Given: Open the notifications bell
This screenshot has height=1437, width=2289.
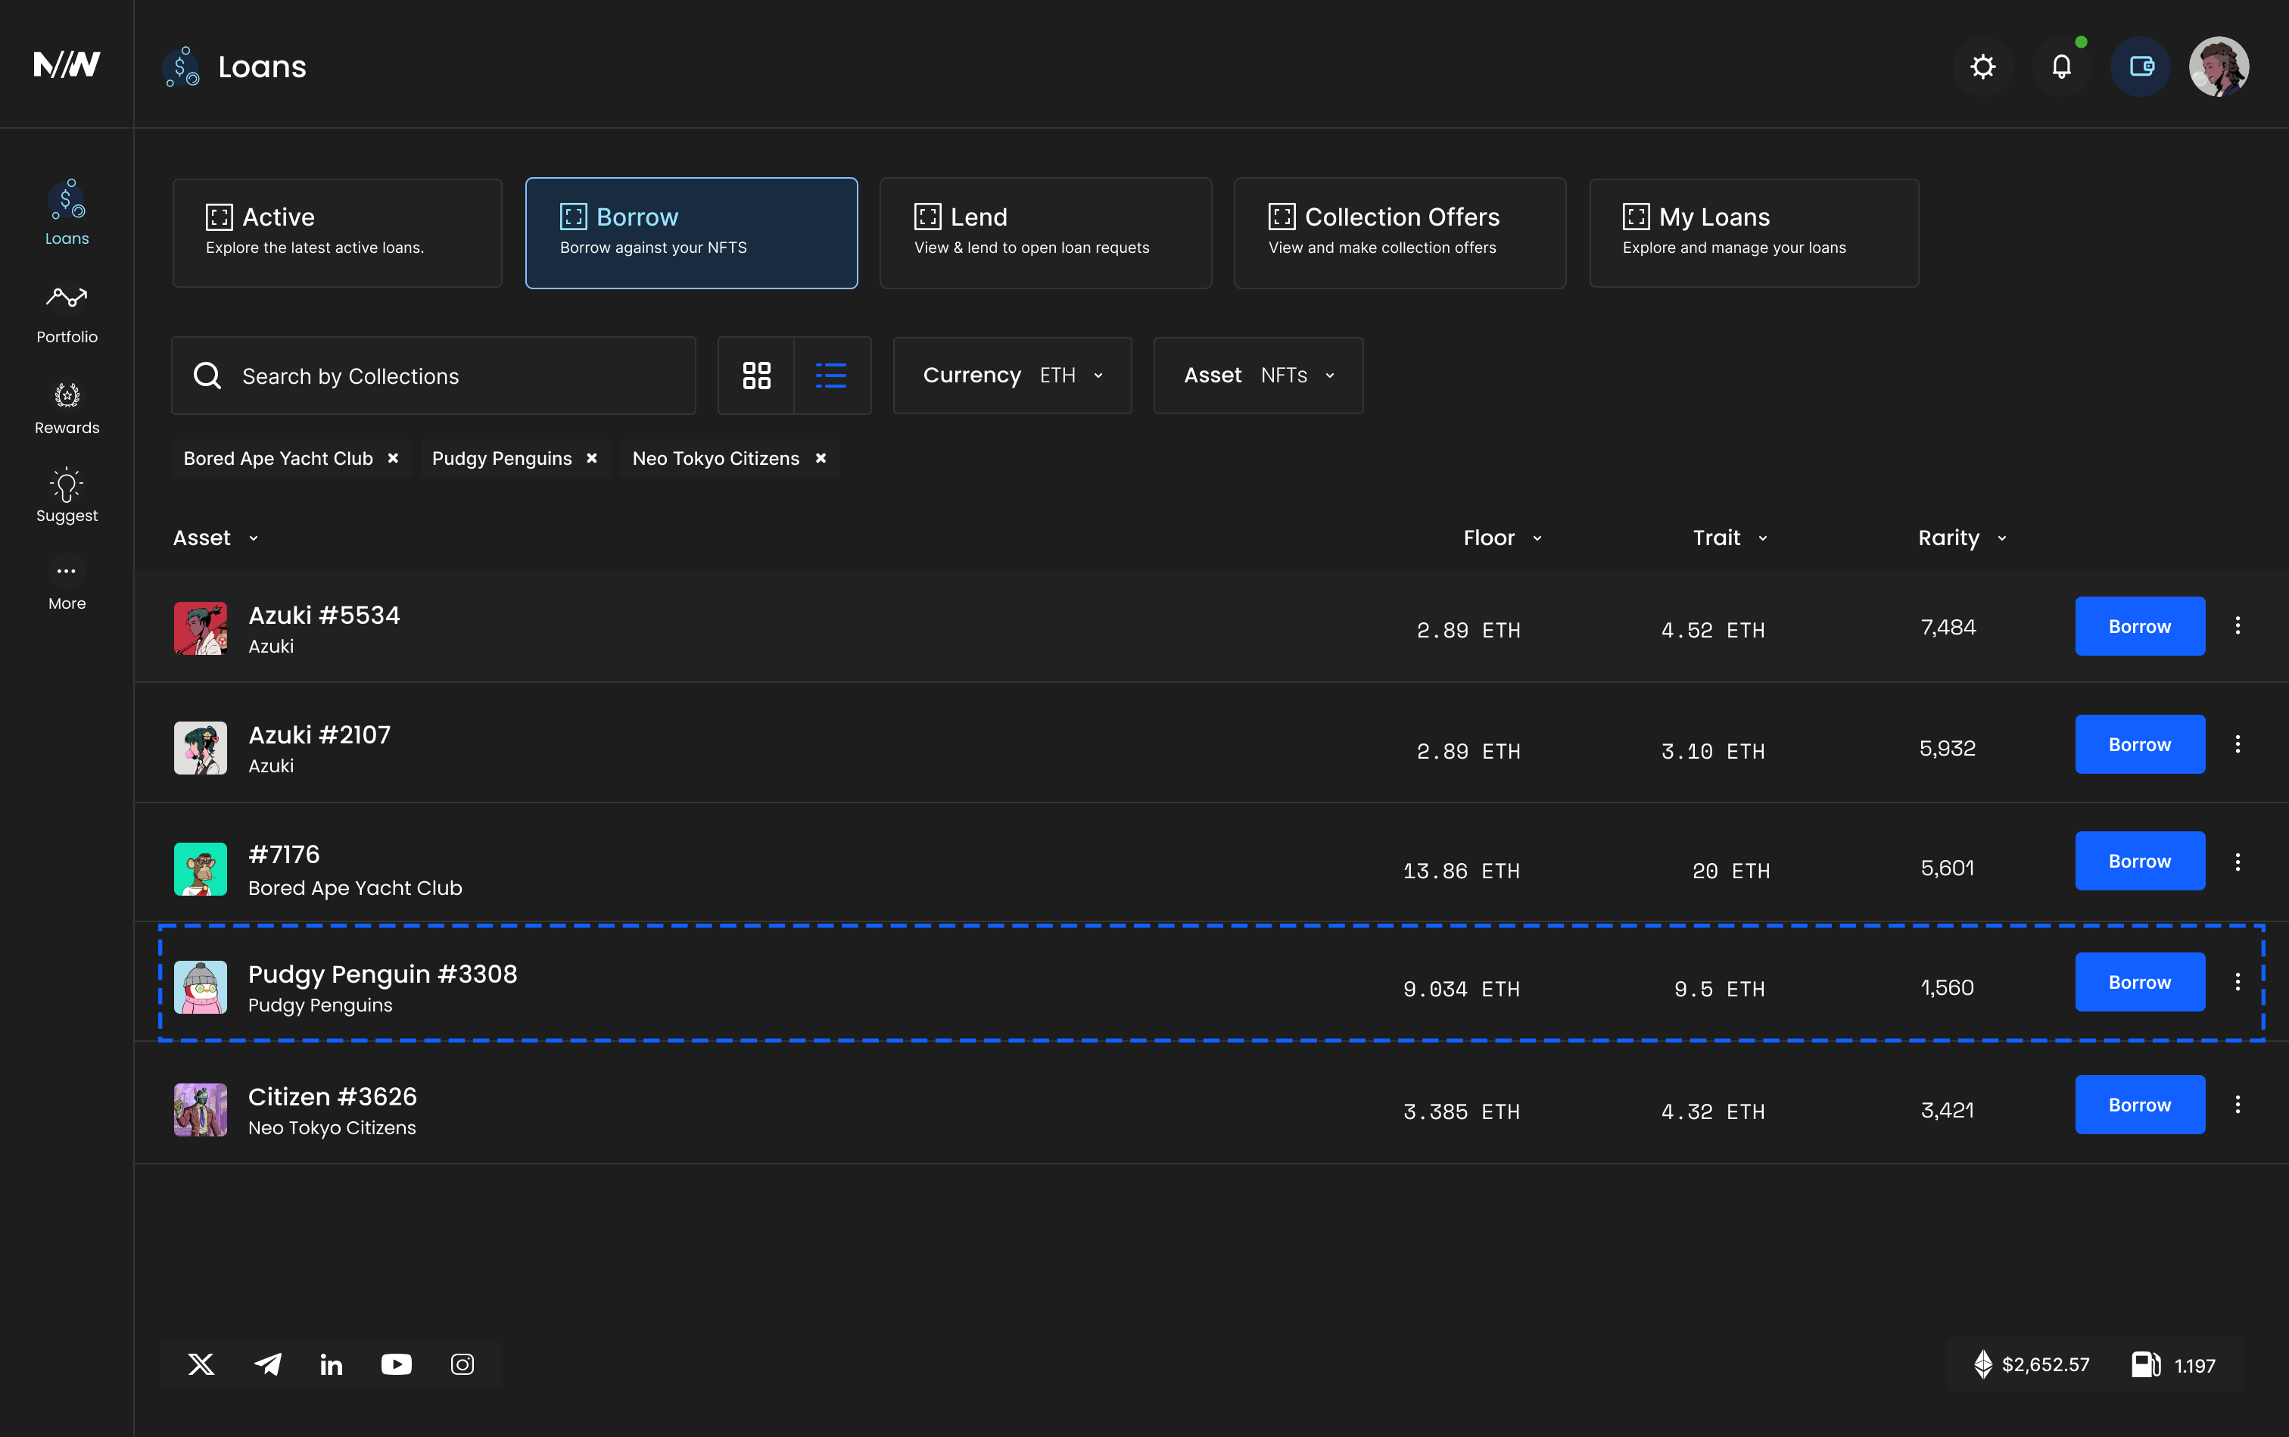Looking at the screenshot, I should (x=2061, y=67).
